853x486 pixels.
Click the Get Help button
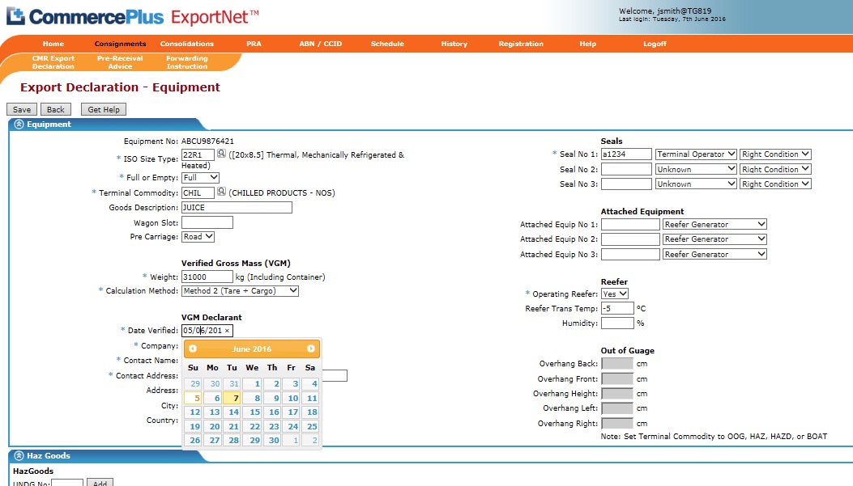coord(104,110)
